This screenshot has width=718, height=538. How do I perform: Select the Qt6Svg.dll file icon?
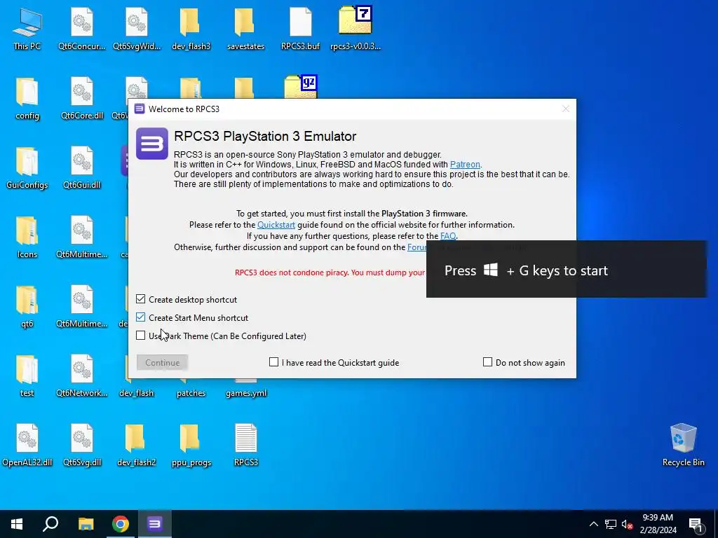click(82, 446)
